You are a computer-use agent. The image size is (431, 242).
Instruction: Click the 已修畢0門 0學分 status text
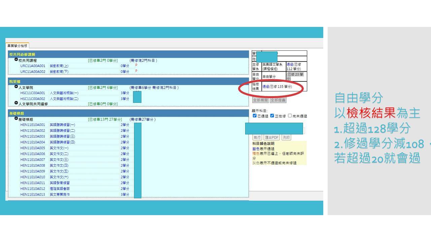pyautogui.click(x=103, y=104)
